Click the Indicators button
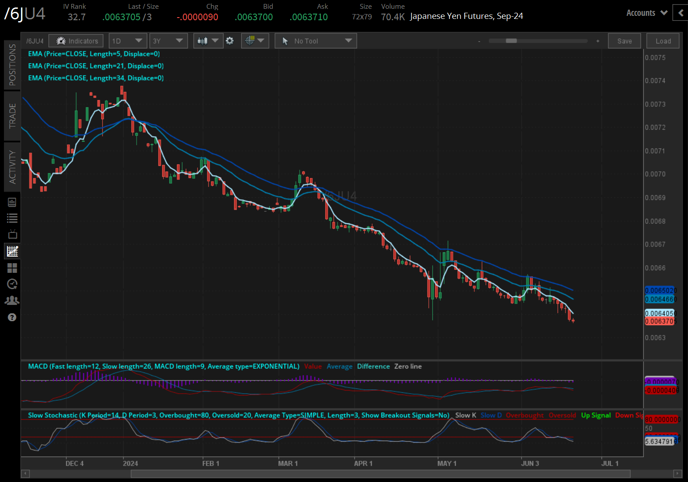 (76, 41)
